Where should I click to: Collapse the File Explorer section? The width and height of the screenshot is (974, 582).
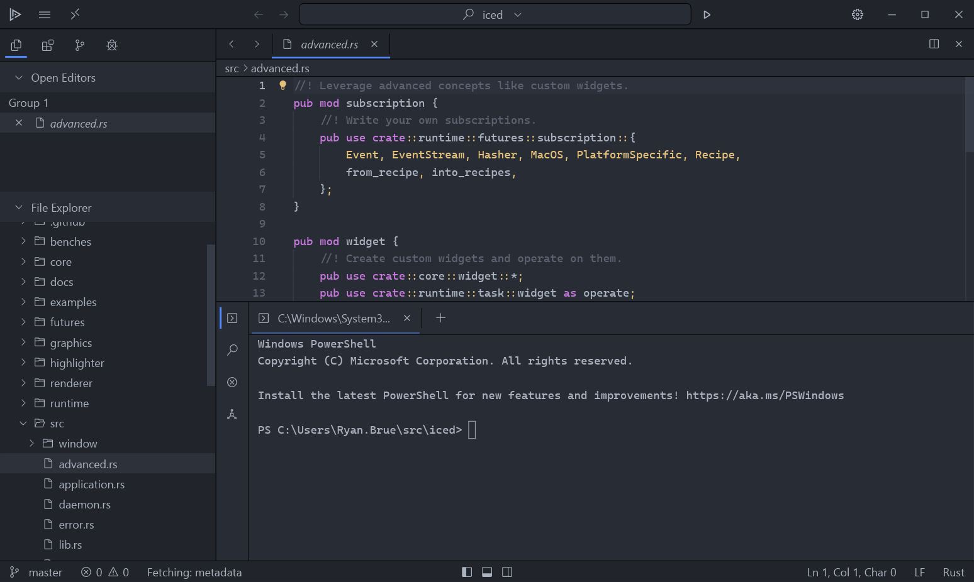tap(19, 207)
